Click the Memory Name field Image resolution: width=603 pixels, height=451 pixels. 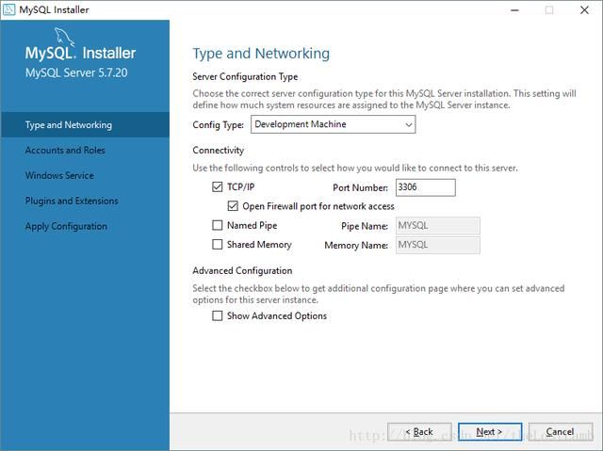[437, 245]
